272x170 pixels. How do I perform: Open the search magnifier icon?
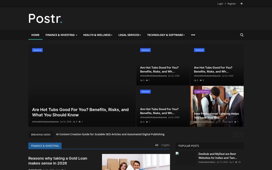[242, 35]
